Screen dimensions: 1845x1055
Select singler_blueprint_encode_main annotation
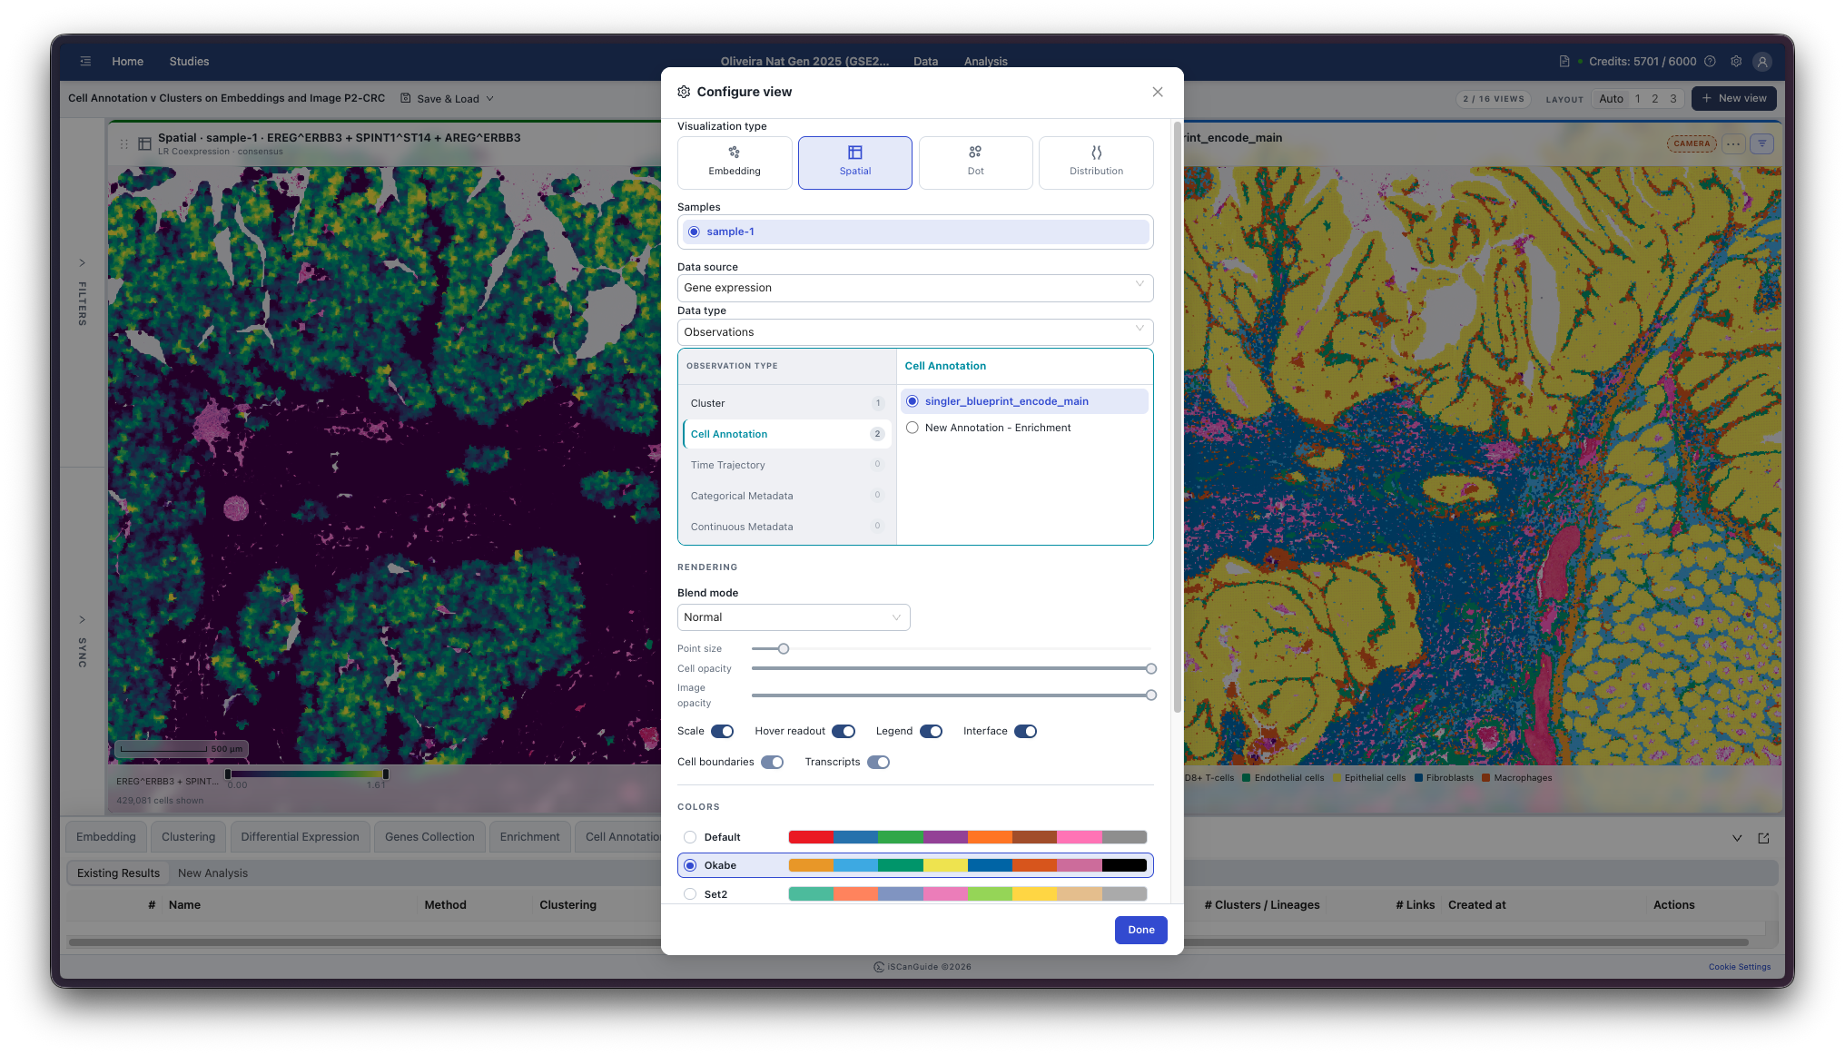pos(1025,401)
